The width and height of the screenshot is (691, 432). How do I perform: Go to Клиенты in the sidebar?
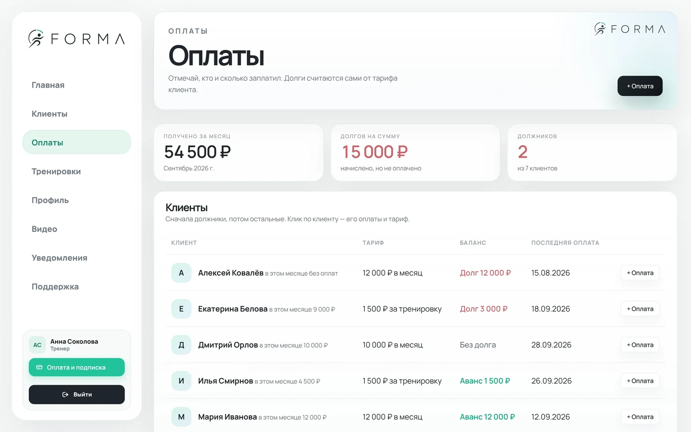pyautogui.click(x=77, y=114)
